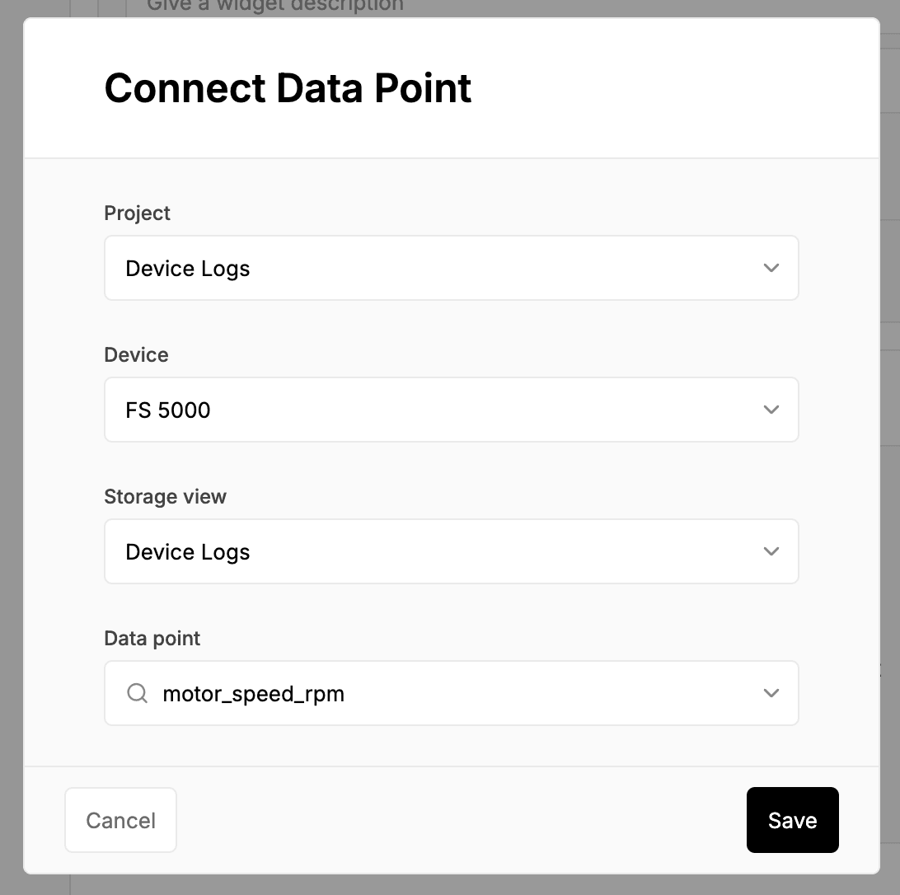The width and height of the screenshot is (900, 895).
Task: Select the motor_speed_rpm data point field
Action: (451, 693)
